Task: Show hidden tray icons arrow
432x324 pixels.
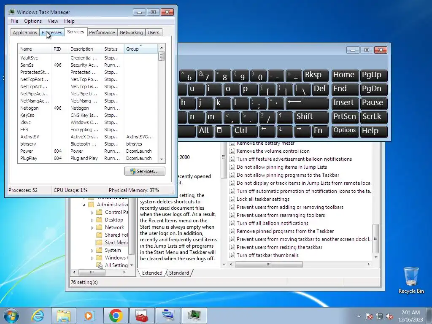Action: click(359, 316)
